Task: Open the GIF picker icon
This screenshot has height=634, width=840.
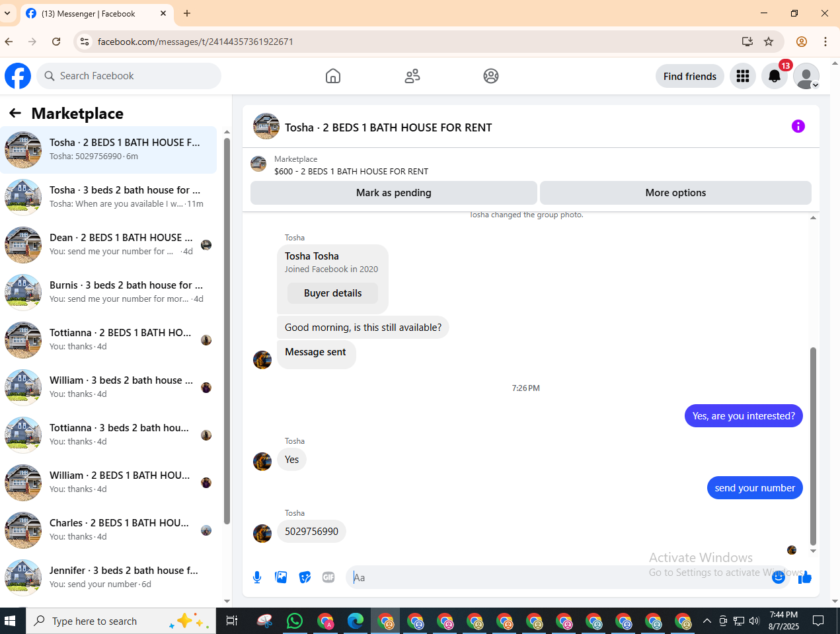Action: tap(328, 577)
